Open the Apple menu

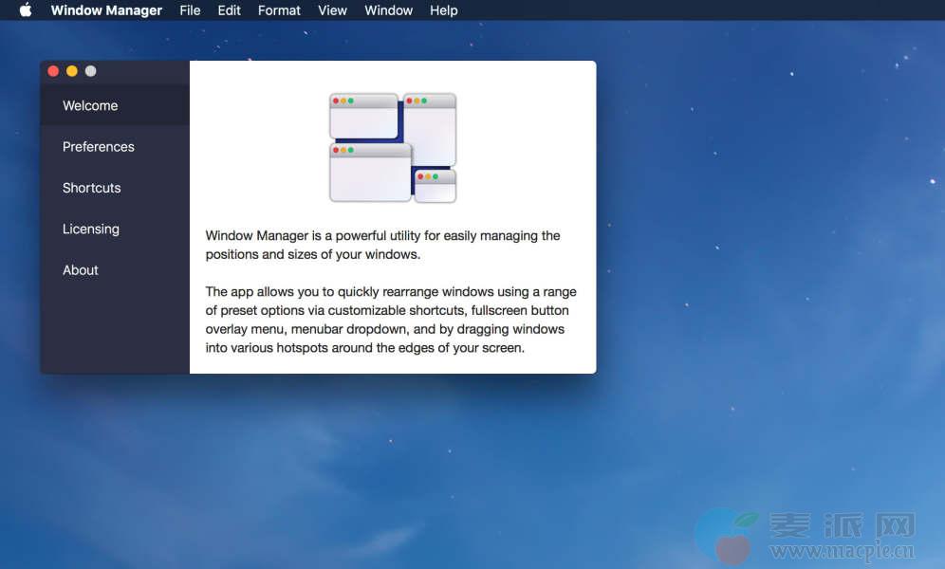tap(26, 10)
